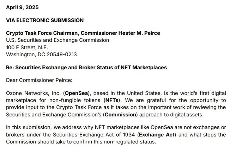Click the Dear Commissioner Peirce salutation
The height and width of the screenshot is (147, 230).
pyautogui.click(x=39, y=80)
